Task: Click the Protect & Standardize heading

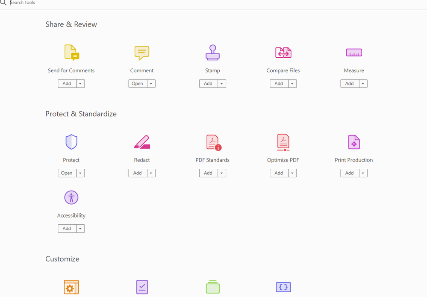Action: tap(81, 114)
